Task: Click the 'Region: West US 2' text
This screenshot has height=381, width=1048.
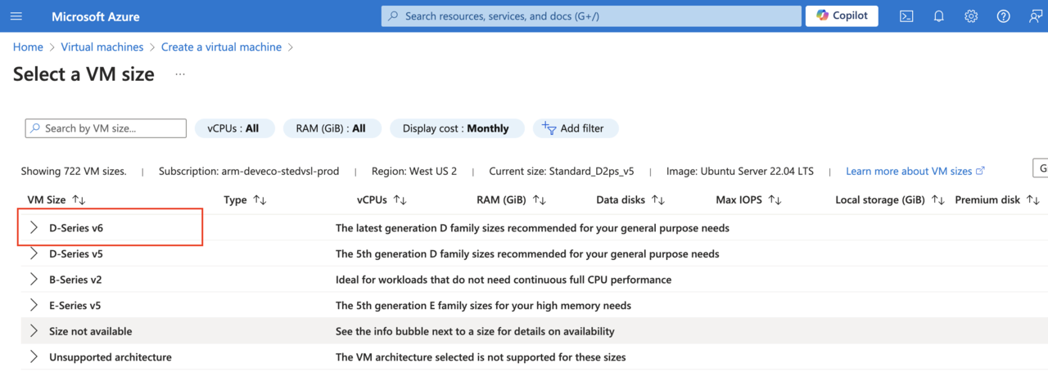Action: [414, 171]
